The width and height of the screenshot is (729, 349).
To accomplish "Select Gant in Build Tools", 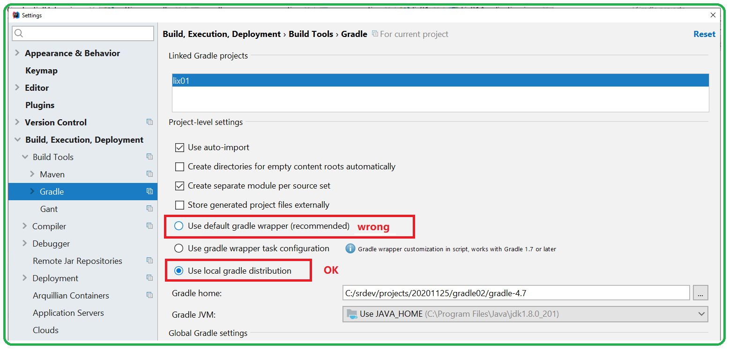I will (x=49, y=209).
